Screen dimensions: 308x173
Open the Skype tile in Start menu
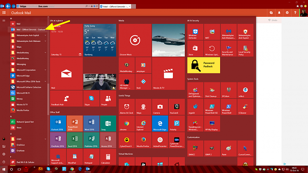tap(91, 98)
